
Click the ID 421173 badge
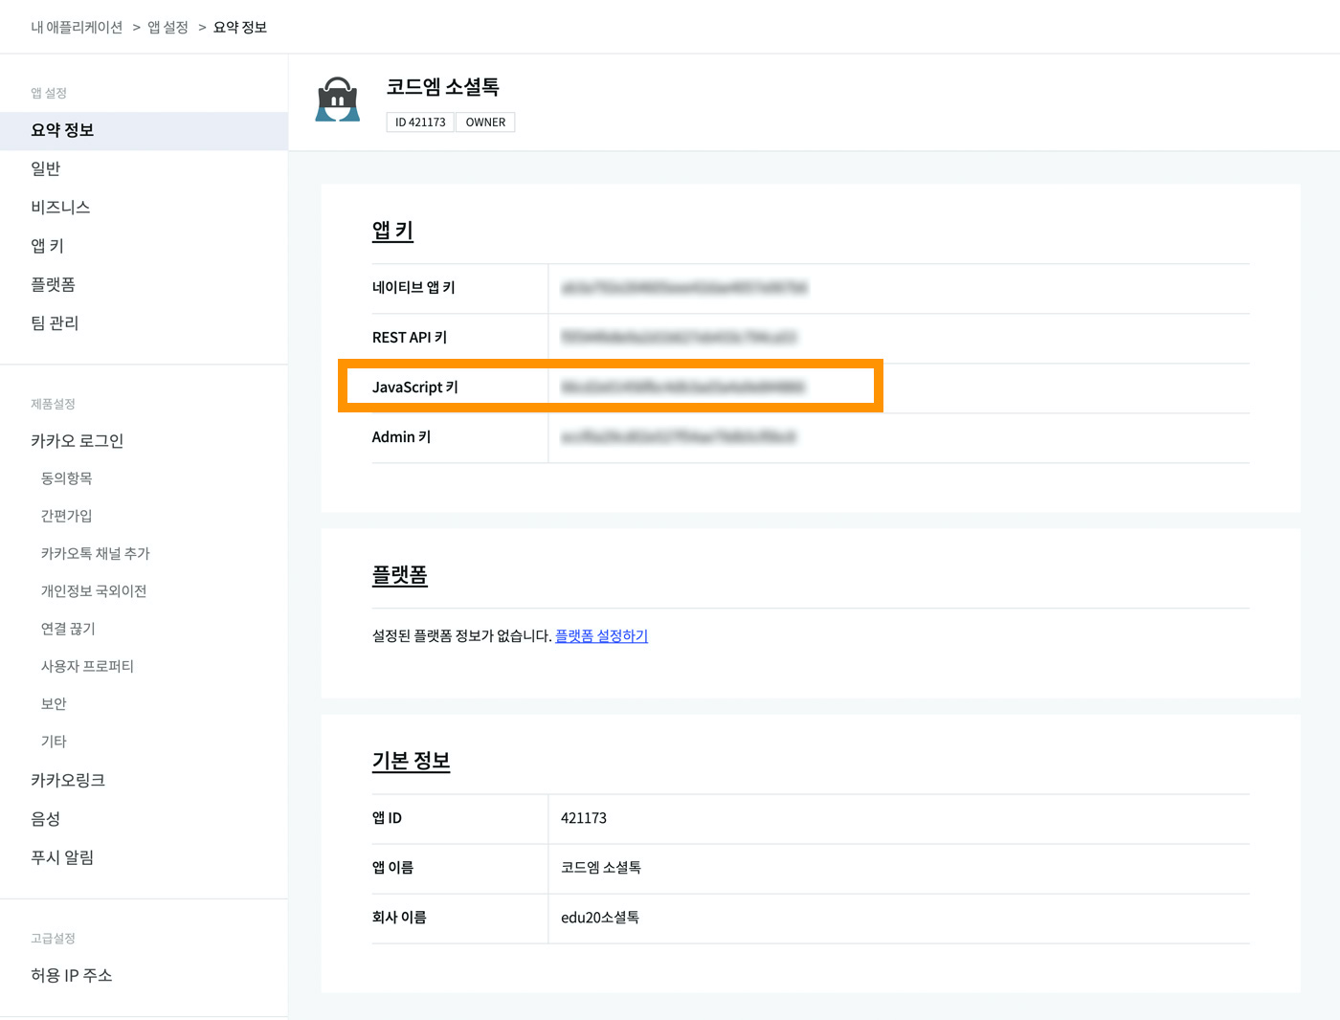point(420,122)
